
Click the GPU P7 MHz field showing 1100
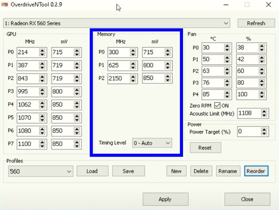[x=27, y=144]
